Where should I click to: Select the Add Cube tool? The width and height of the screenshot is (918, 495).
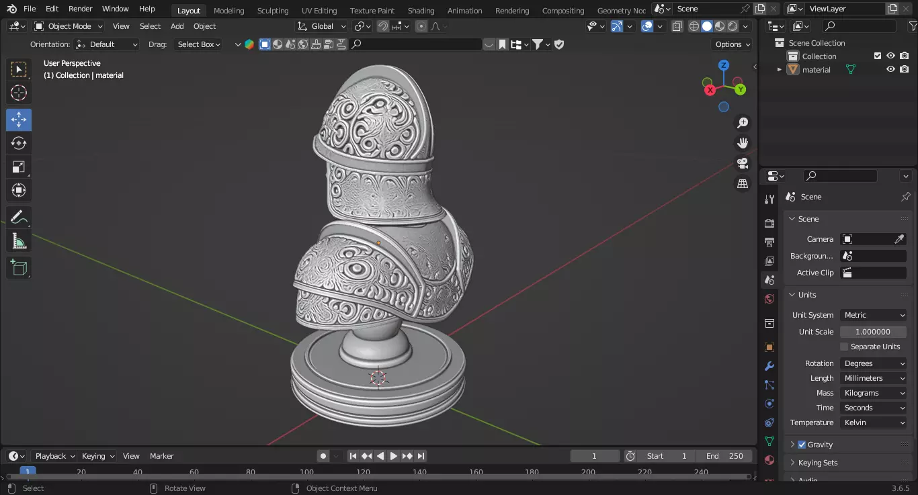point(19,267)
